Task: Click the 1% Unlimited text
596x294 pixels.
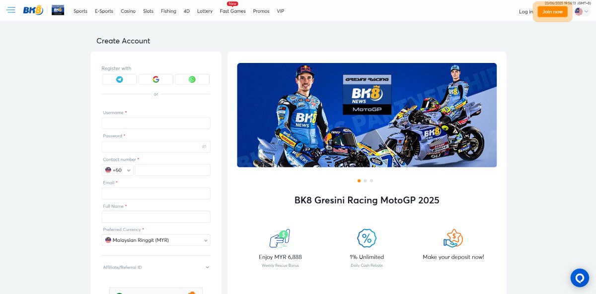Action: [367, 257]
